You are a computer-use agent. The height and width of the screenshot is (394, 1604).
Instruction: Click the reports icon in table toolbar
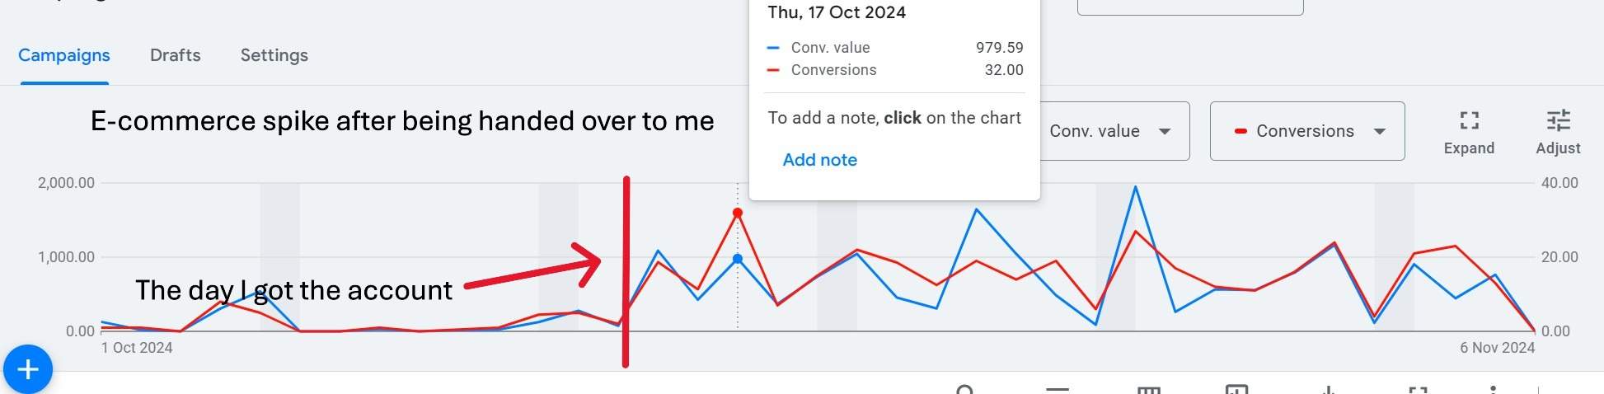[x=1236, y=389]
